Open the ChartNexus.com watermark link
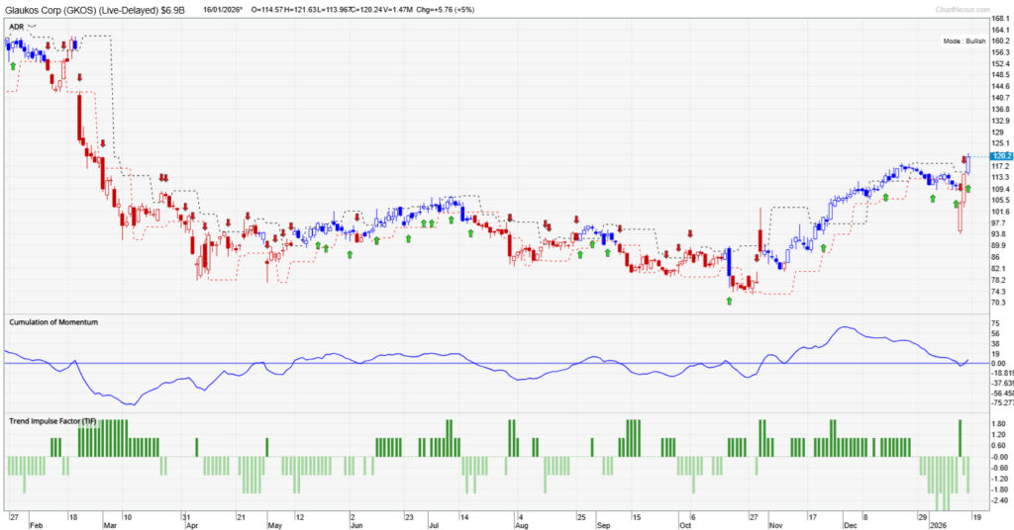 (957, 9)
